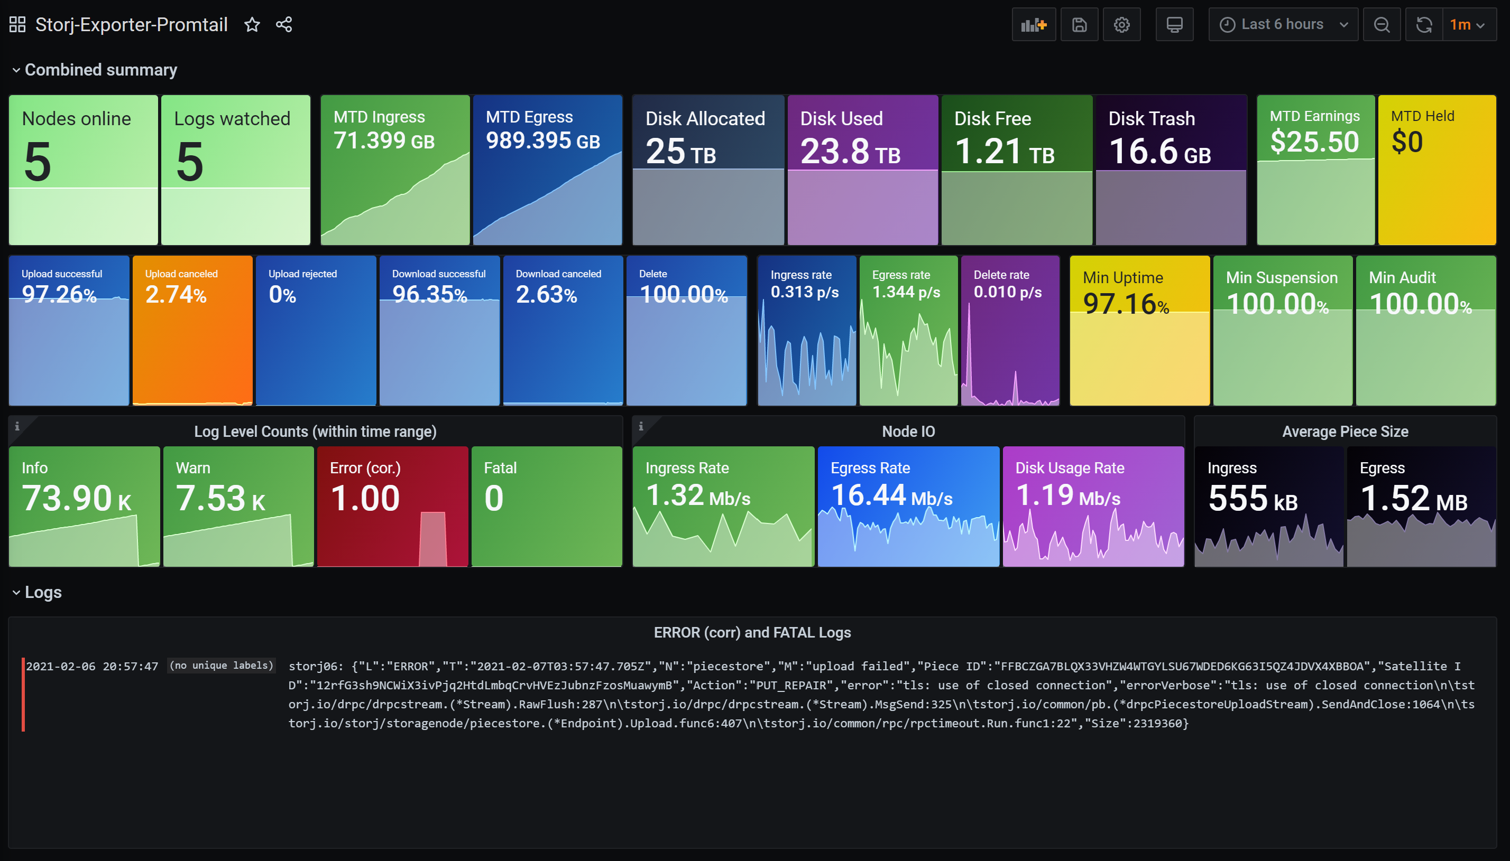Open dashboard settings gear
Viewport: 1510px width, 861px height.
(x=1122, y=24)
